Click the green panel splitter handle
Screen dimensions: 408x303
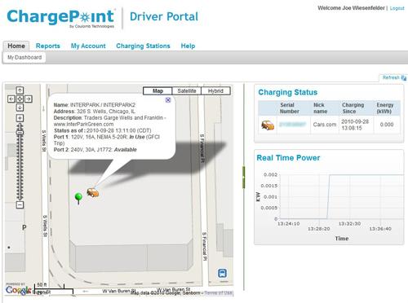click(x=243, y=178)
